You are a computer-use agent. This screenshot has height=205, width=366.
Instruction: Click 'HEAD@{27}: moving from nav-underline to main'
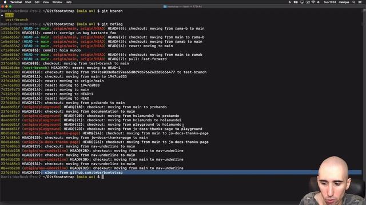(78, 146)
